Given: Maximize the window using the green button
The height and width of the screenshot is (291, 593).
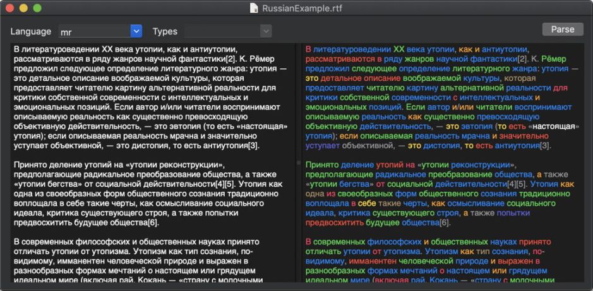Looking at the screenshot, I should pos(37,9).
